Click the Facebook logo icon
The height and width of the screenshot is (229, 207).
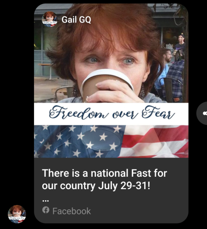pos(46,210)
